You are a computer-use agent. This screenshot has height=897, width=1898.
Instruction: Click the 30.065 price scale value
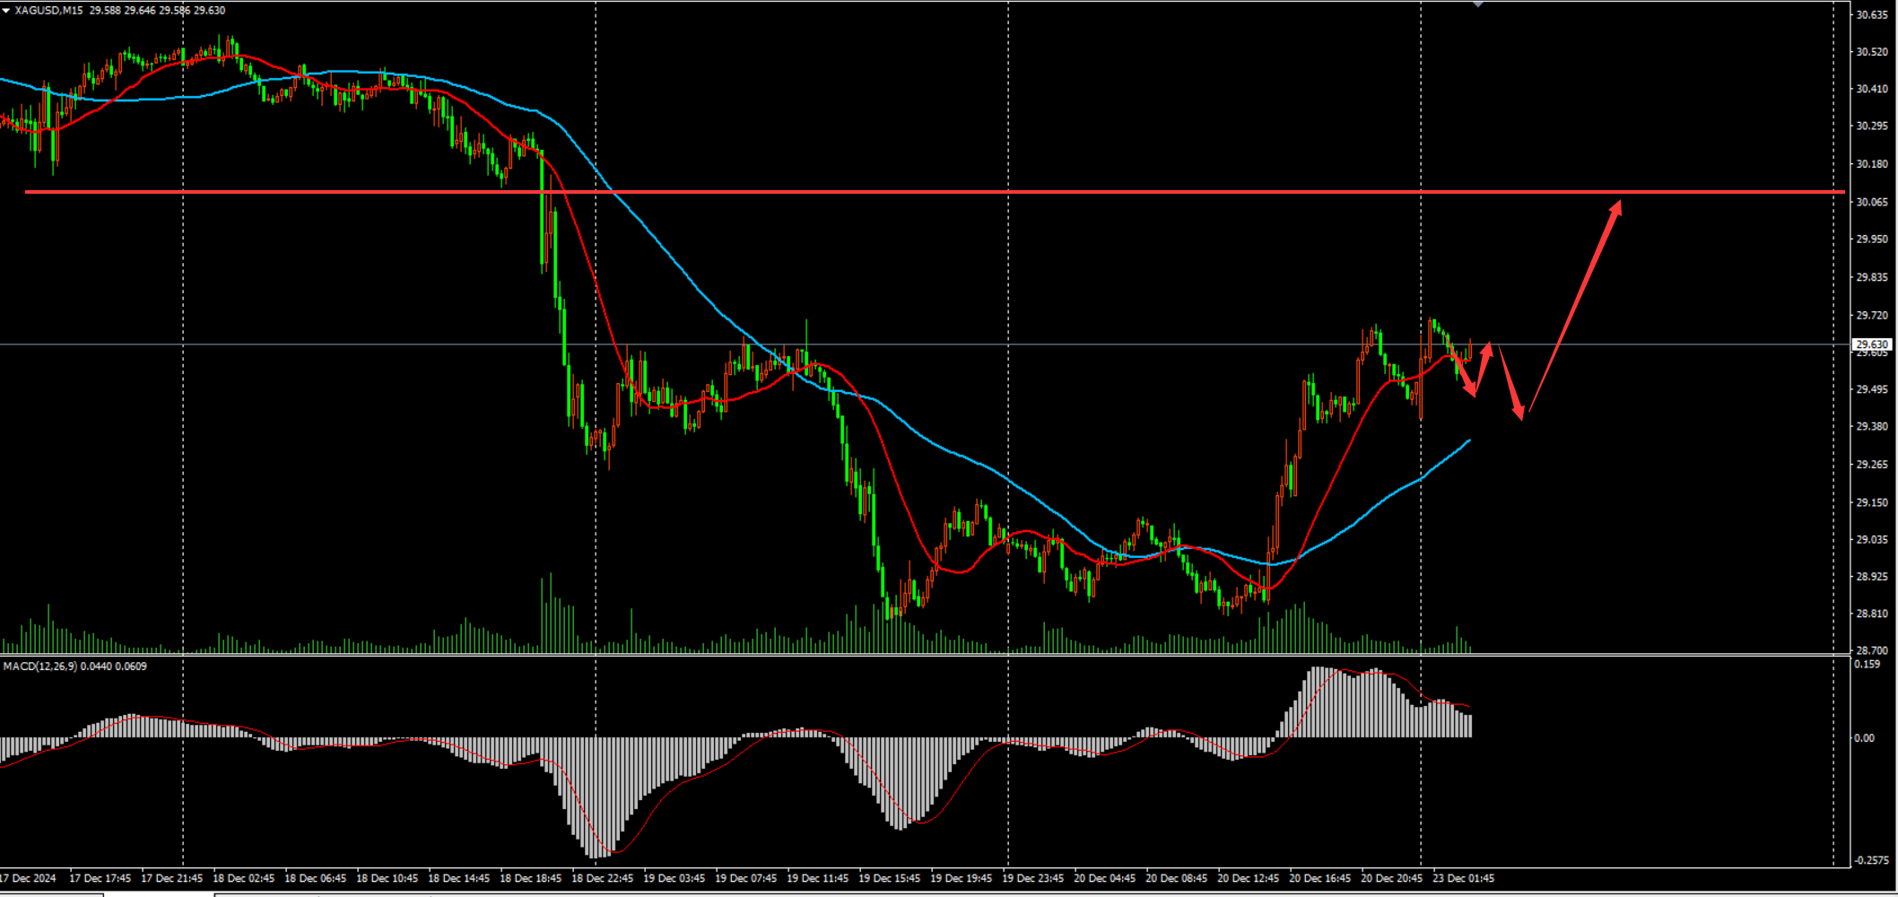tap(1872, 202)
